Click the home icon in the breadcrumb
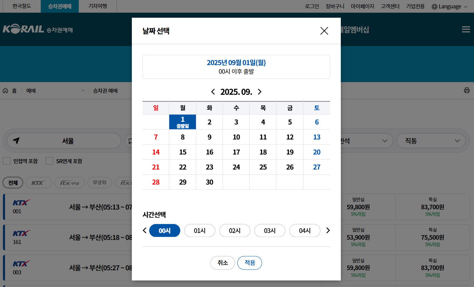Viewport: 474px width, 287px height. [x=6, y=90]
